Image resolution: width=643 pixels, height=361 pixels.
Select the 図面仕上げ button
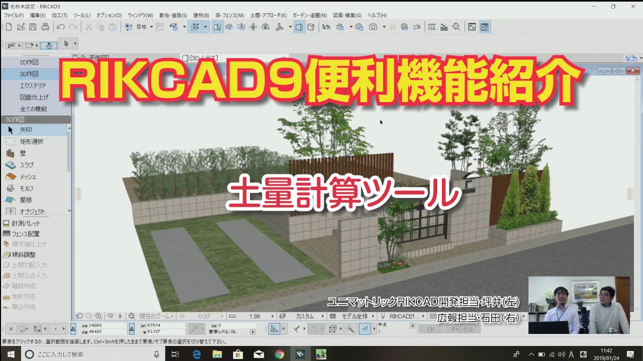pos(34,97)
